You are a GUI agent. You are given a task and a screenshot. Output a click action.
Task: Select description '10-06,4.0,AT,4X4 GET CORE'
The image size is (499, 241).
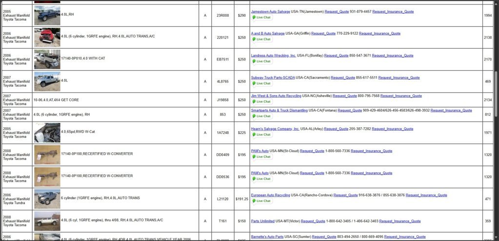(56, 100)
